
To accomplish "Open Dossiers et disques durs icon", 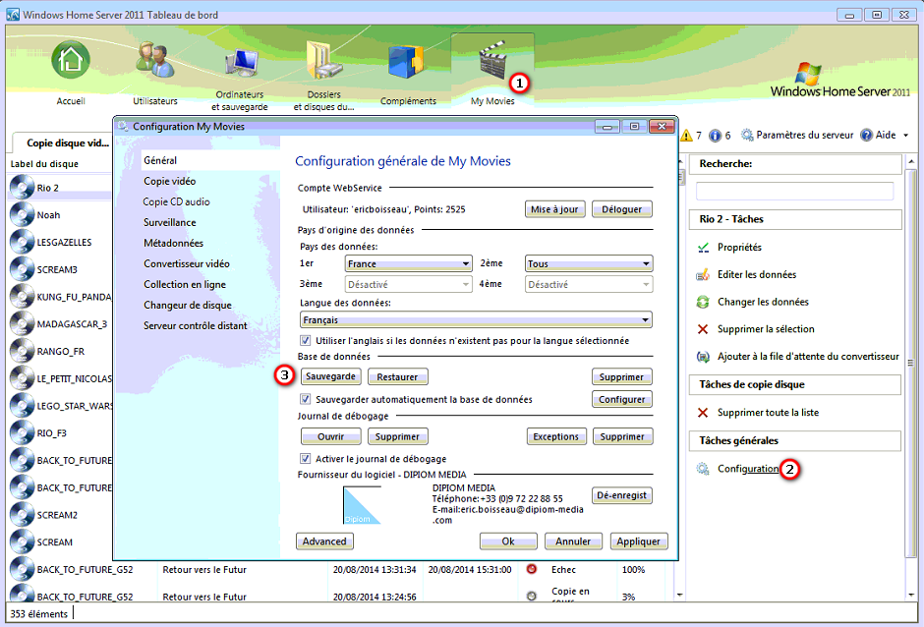I will [323, 60].
